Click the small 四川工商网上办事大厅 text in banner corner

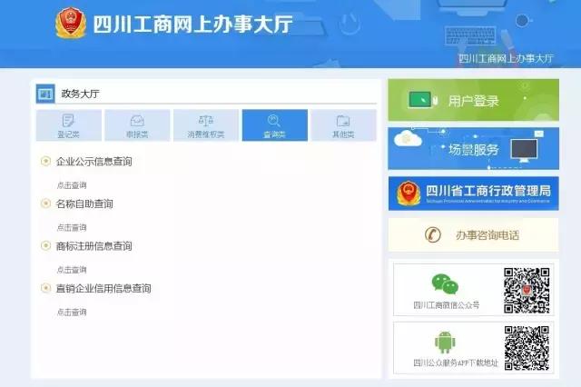[x=507, y=58]
